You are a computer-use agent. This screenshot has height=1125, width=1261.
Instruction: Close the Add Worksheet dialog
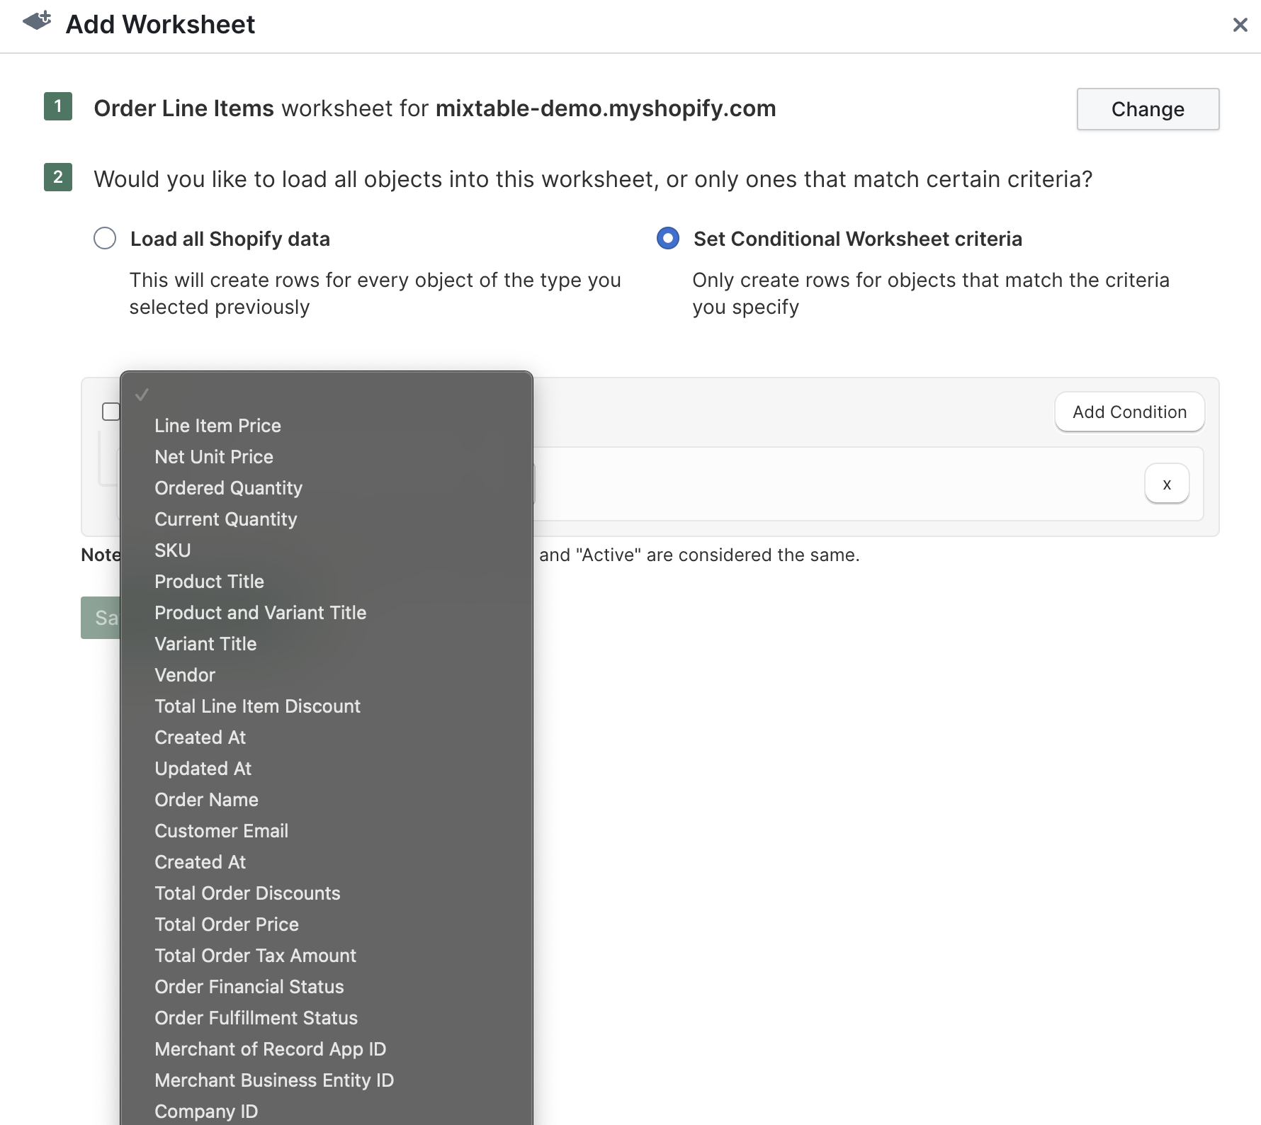1241,25
